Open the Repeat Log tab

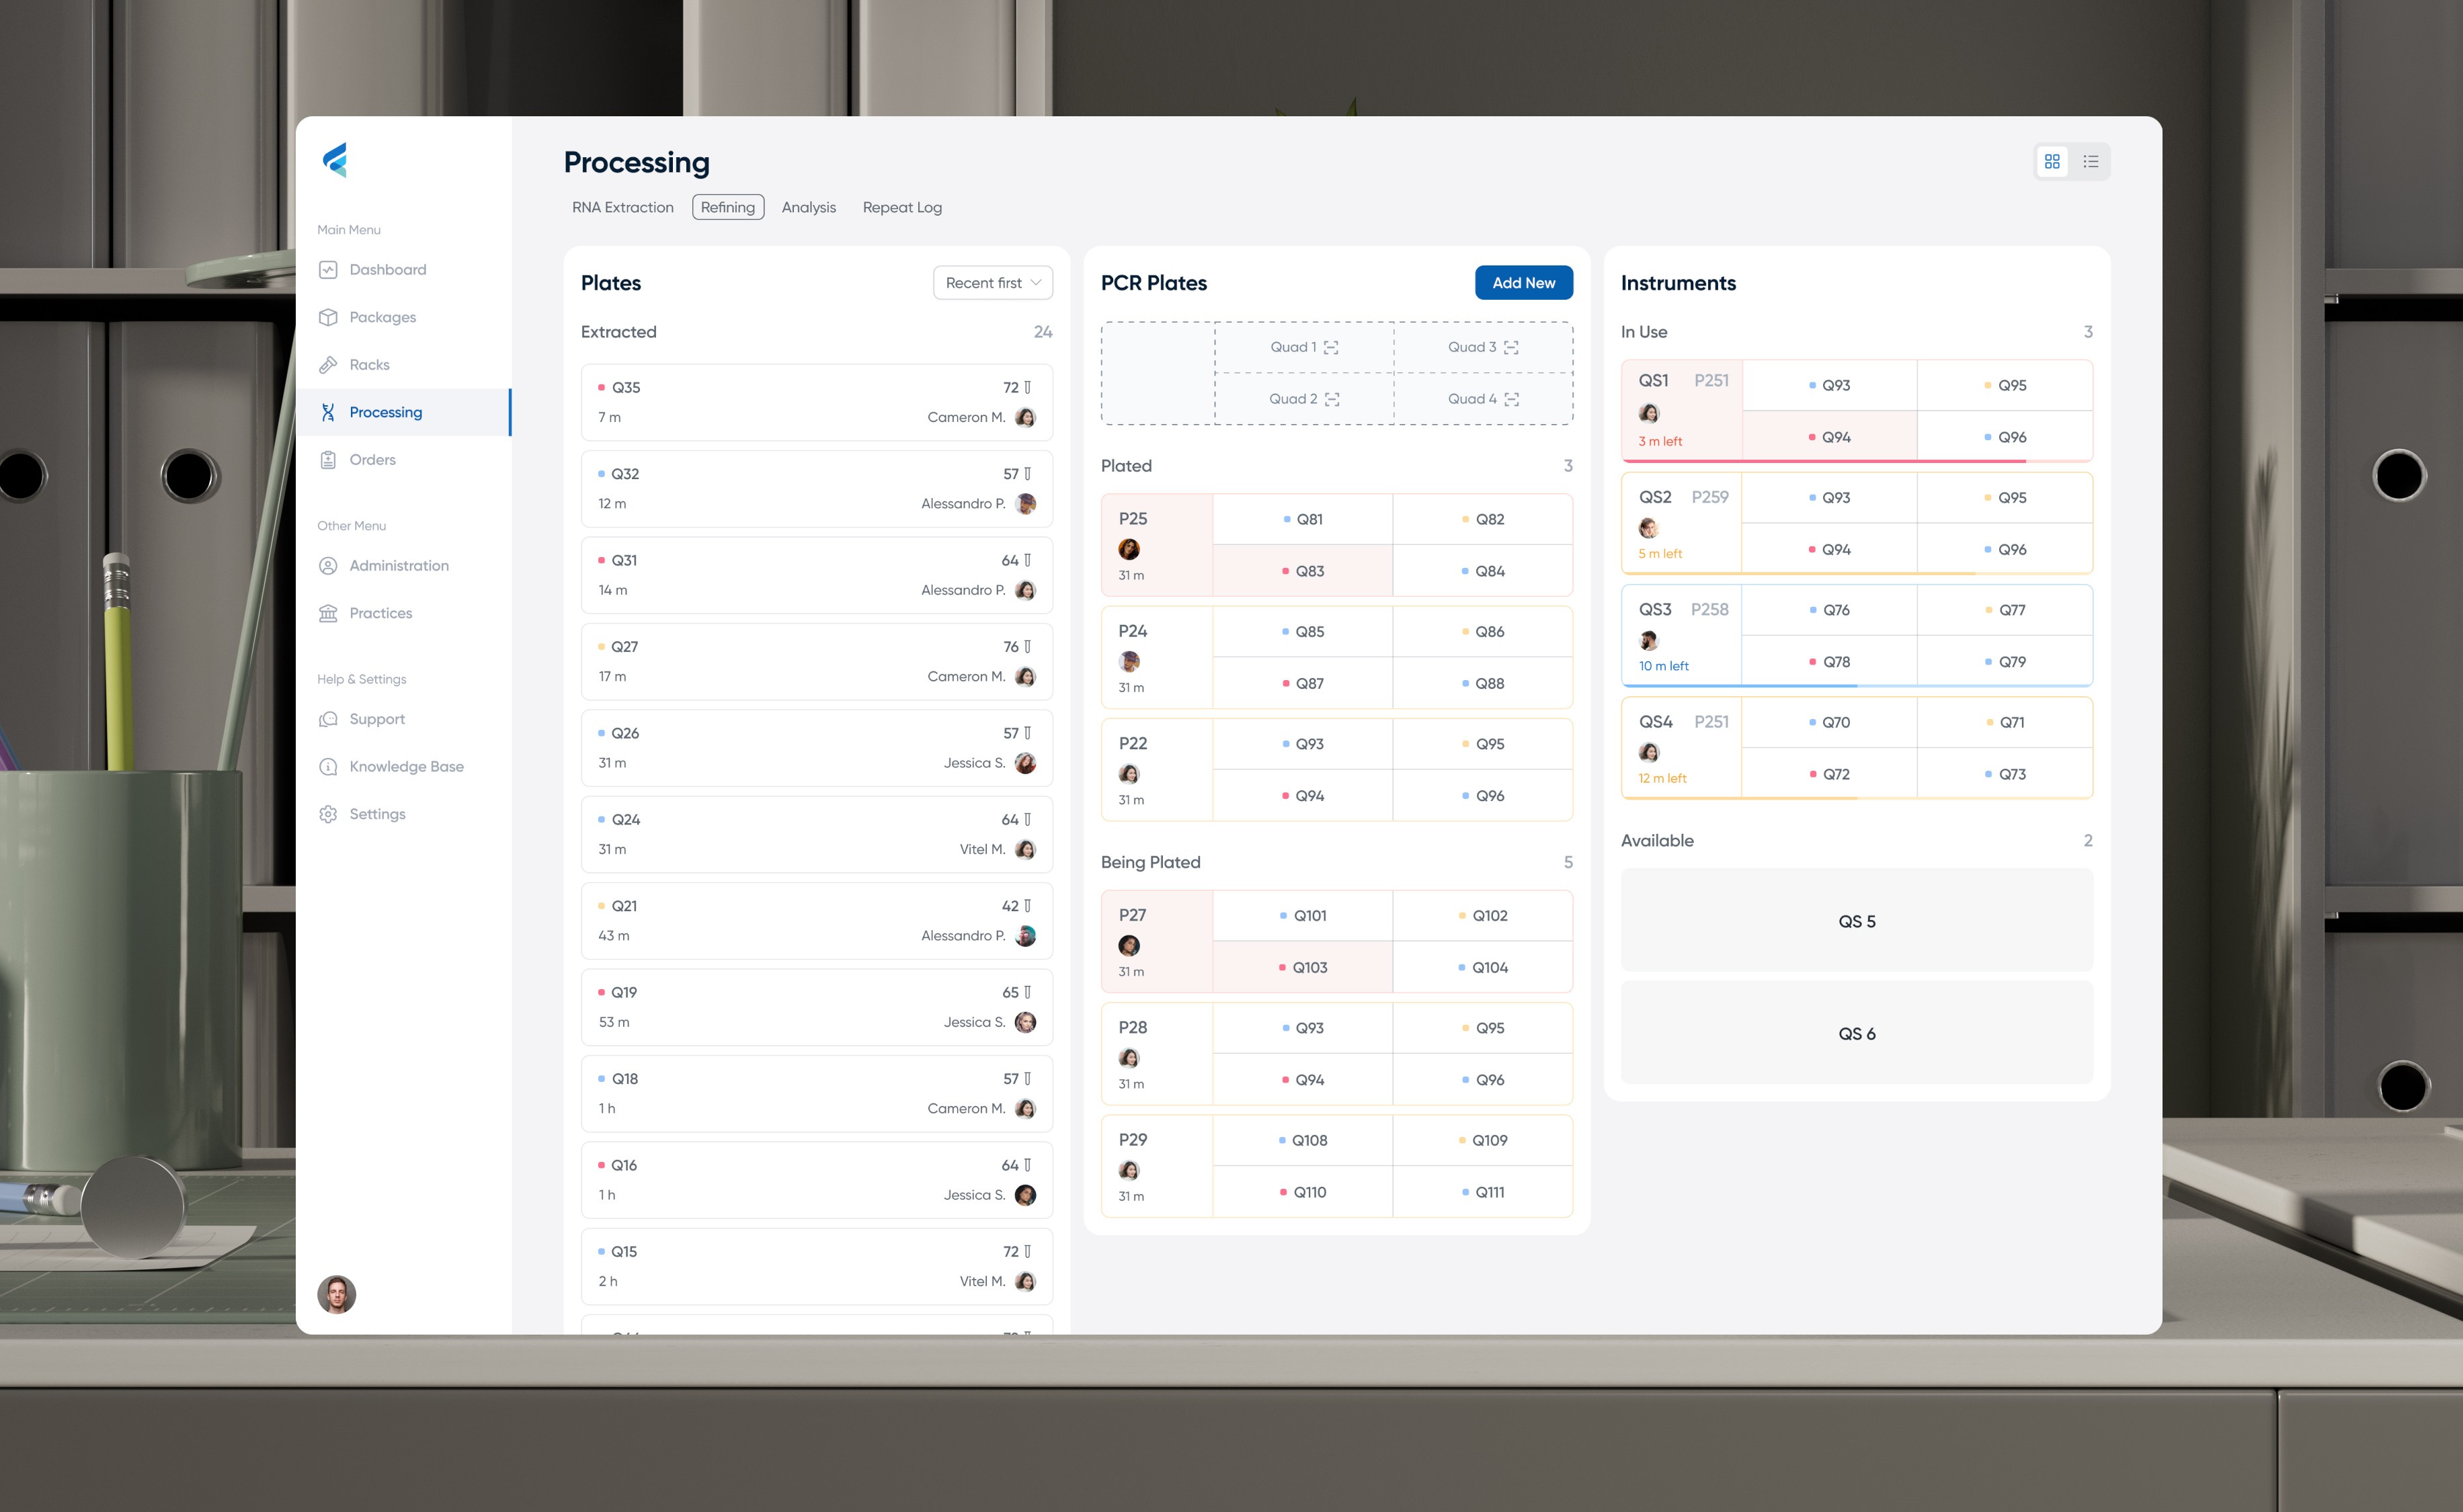(x=902, y=207)
